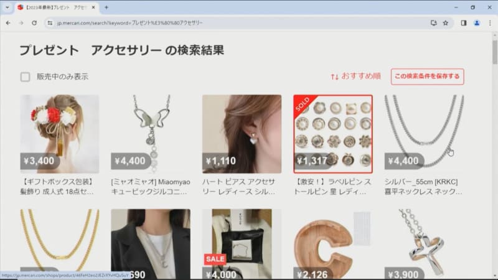
Task: Open the gold chain necklace thumbnail
Action: (x=60, y=244)
